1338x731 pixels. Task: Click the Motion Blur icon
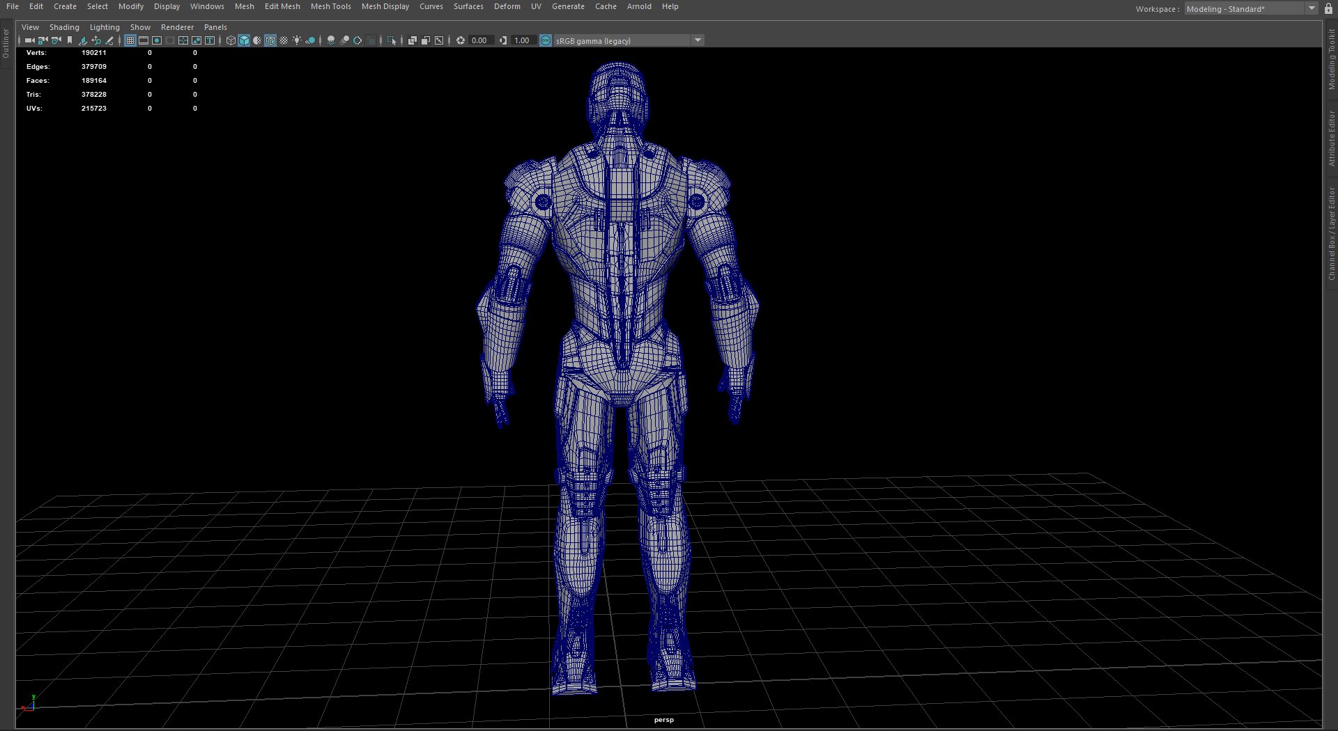pyautogui.click(x=344, y=40)
